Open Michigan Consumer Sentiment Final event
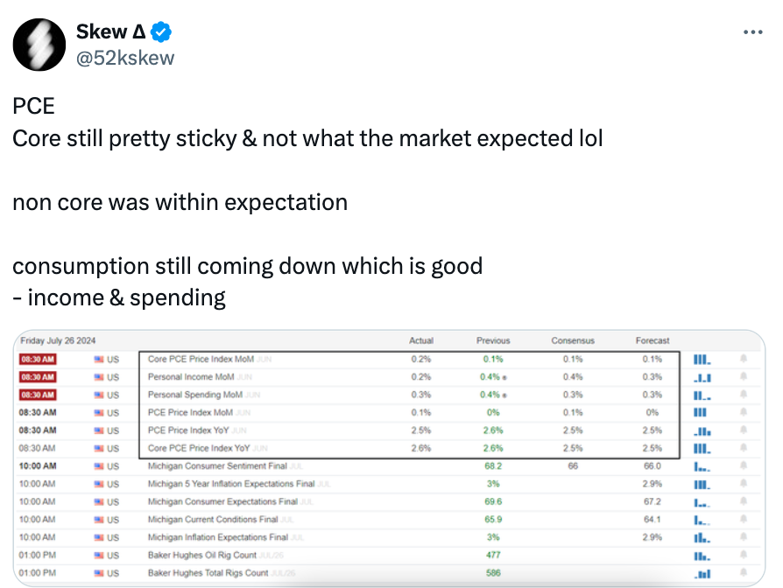The width and height of the screenshot is (783, 588). pyautogui.click(x=217, y=465)
